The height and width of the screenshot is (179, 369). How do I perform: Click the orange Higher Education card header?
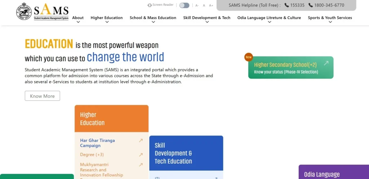pos(111,119)
